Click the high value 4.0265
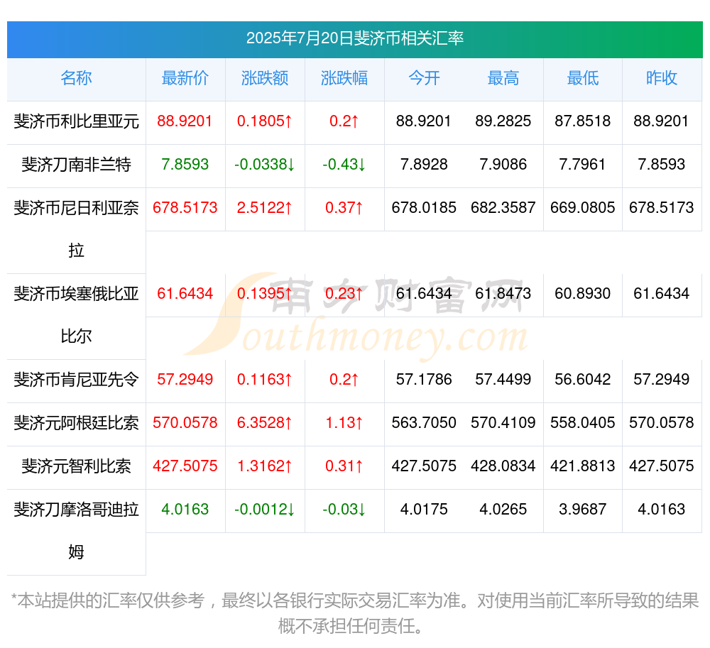This screenshot has width=710, height=648. click(x=503, y=509)
